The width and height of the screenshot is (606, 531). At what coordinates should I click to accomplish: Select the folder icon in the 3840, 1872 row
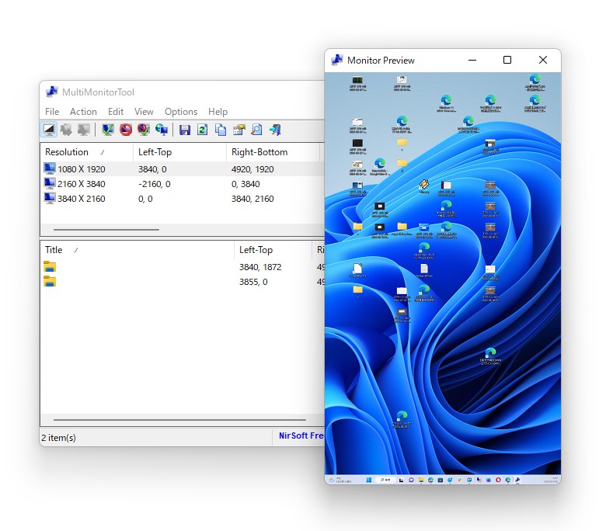50,266
